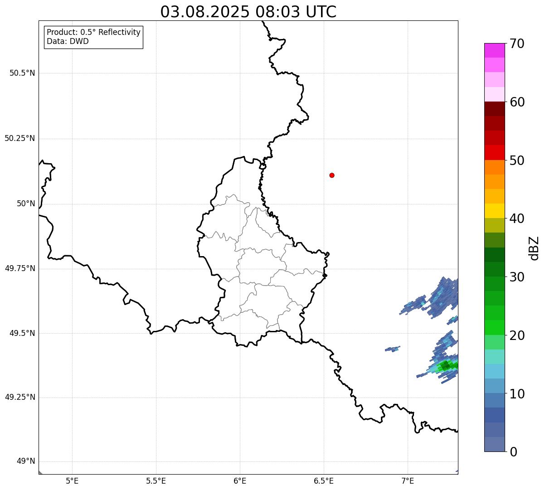
Task: Click the colorbar value 30
Action: tap(517, 277)
